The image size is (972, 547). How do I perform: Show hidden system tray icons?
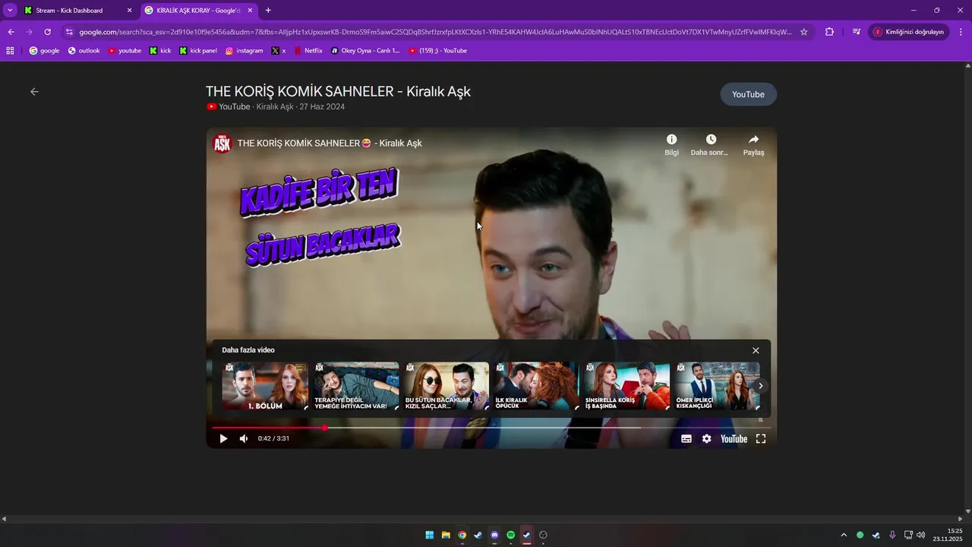click(844, 535)
